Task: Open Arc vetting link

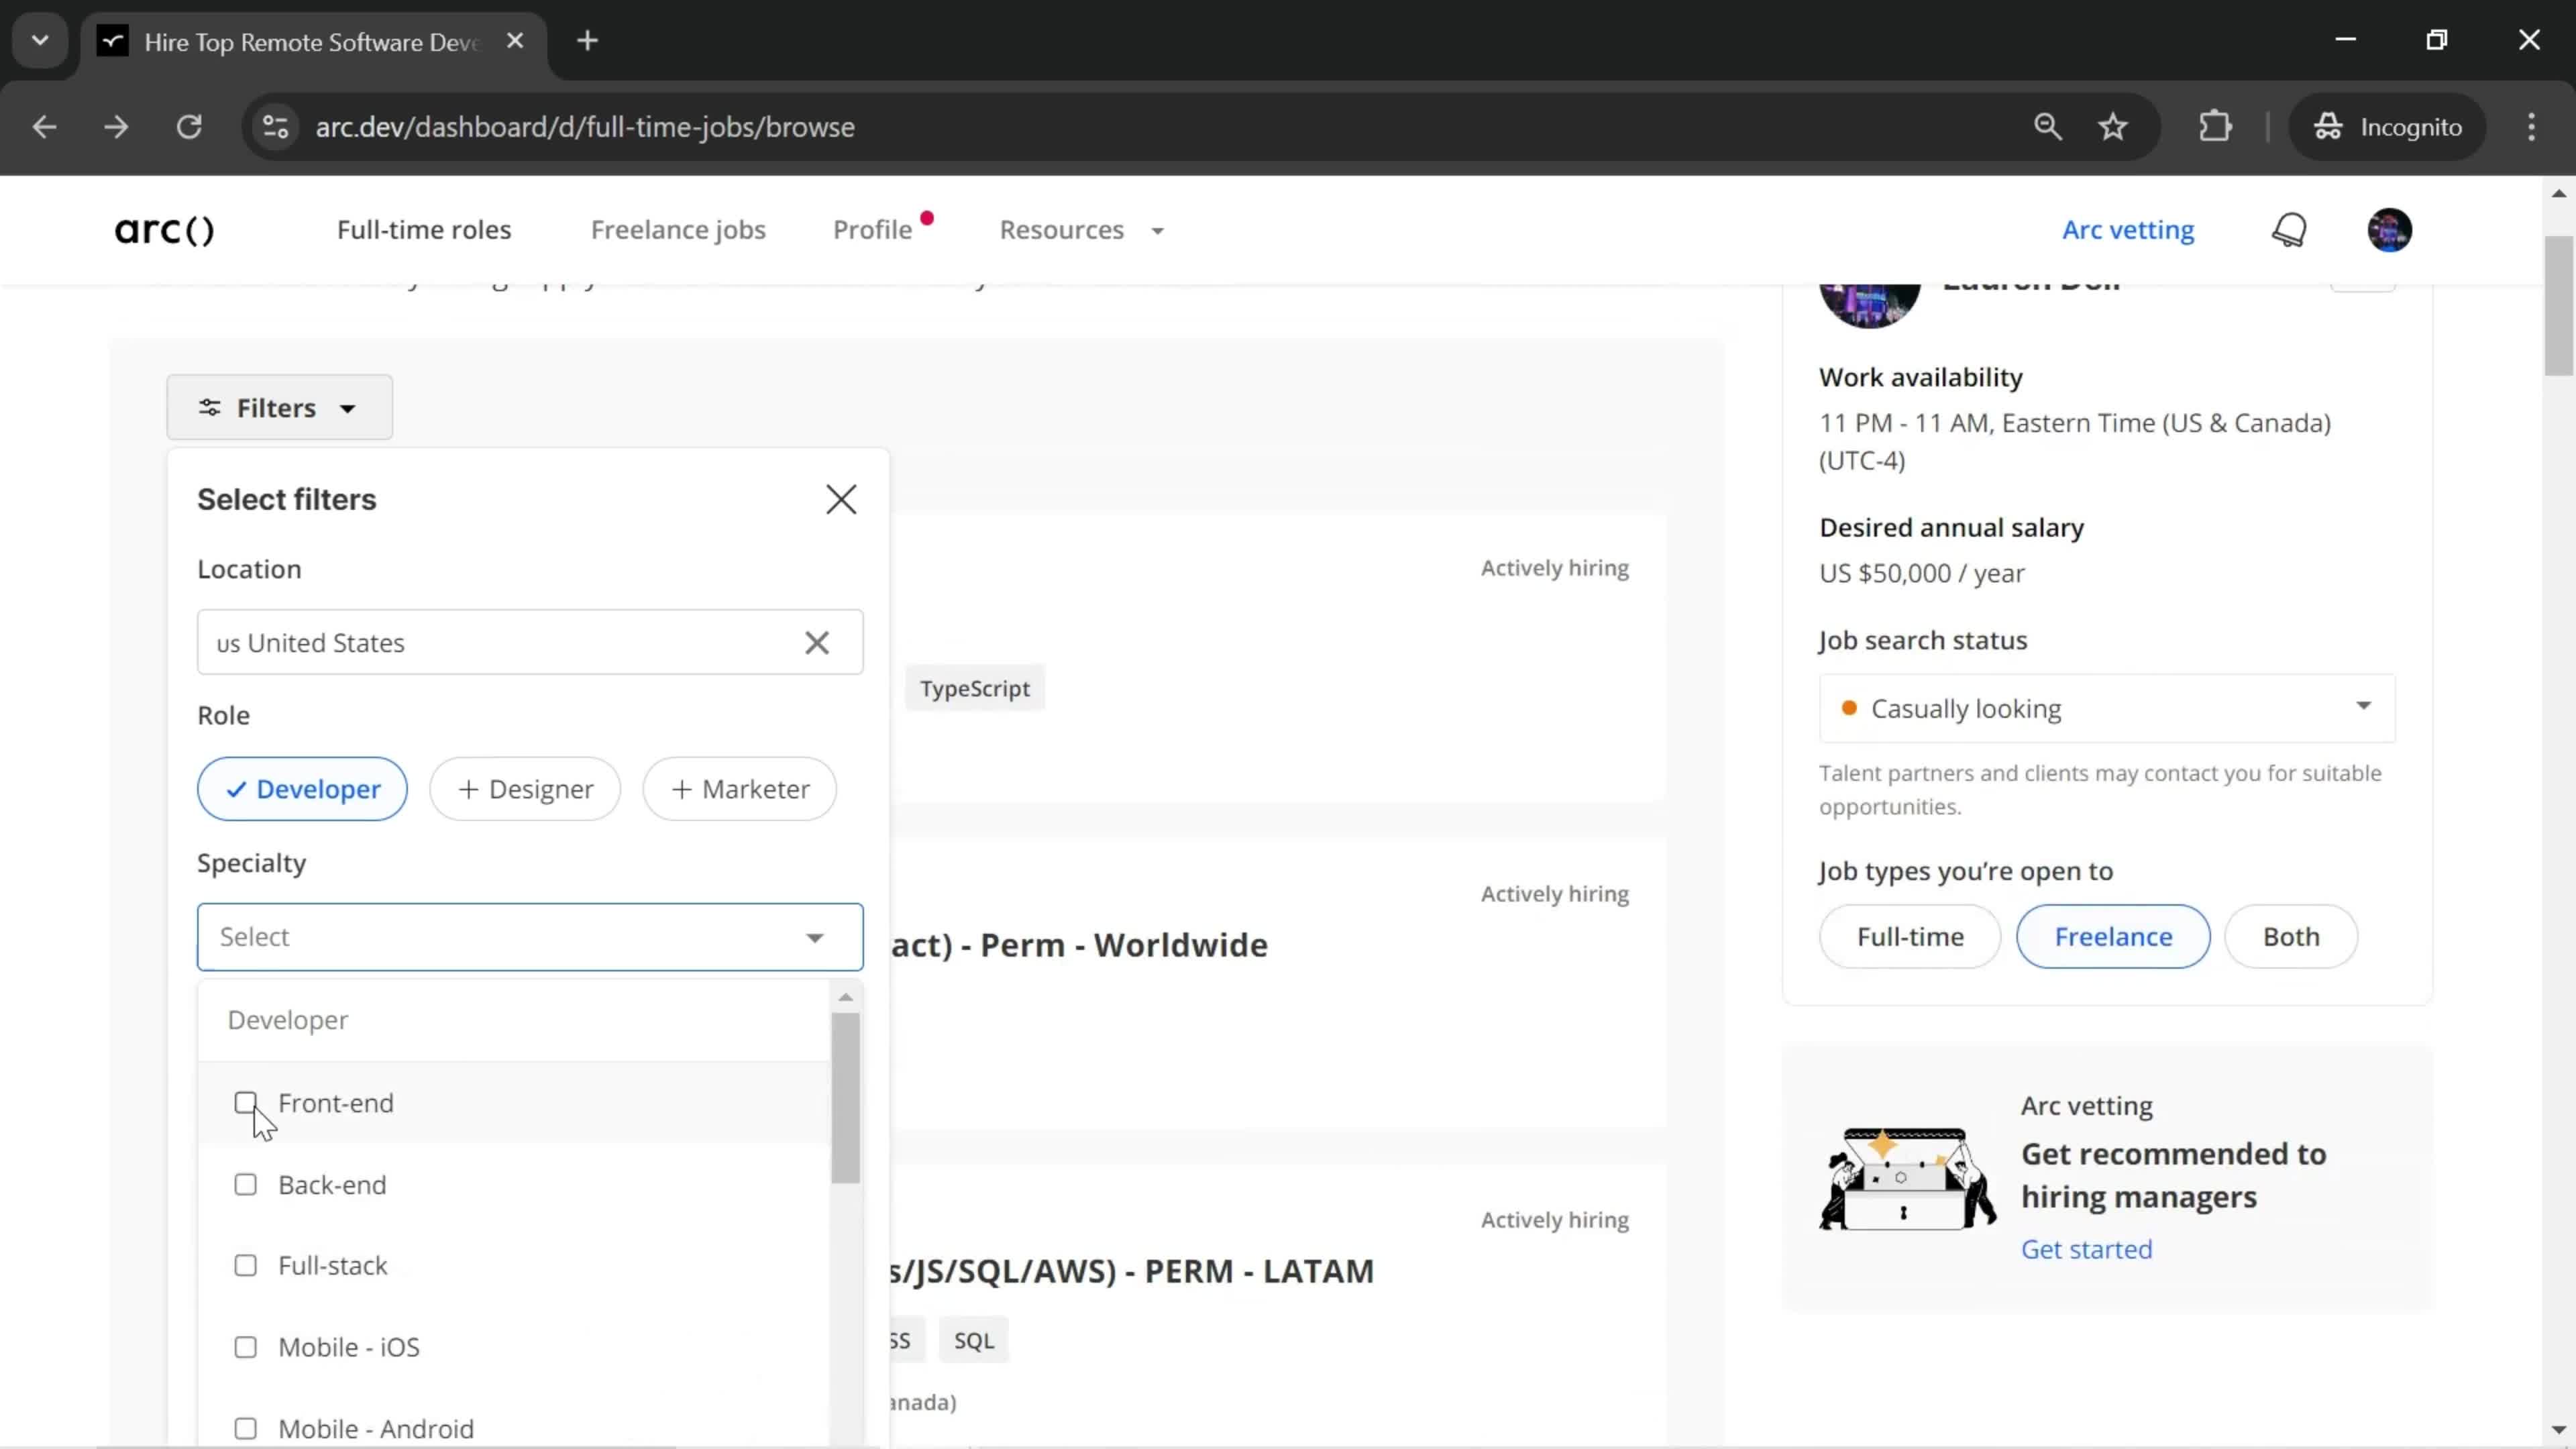Action: coord(2128,230)
